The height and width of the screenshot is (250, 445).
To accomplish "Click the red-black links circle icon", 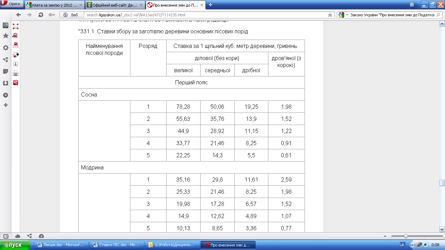I will 15,55.
